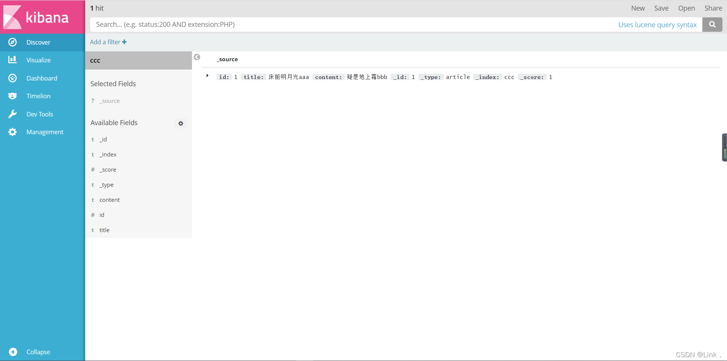Go to Dashboard section

pyautogui.click(x=42, y=78)
